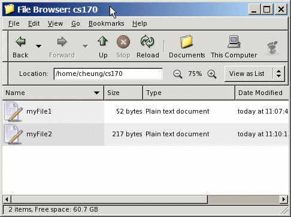The image size is (291, 217).
Task: Open the Go menu
Action: 75,23
